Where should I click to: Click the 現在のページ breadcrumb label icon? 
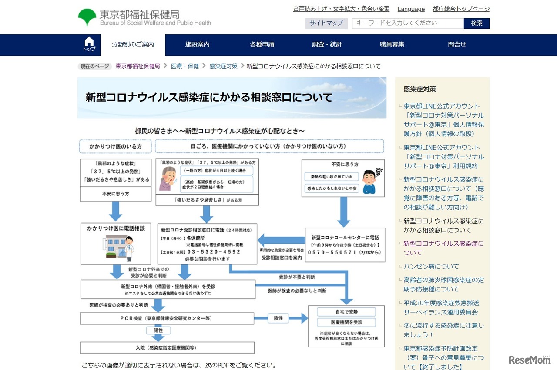[x=94, y=66]
